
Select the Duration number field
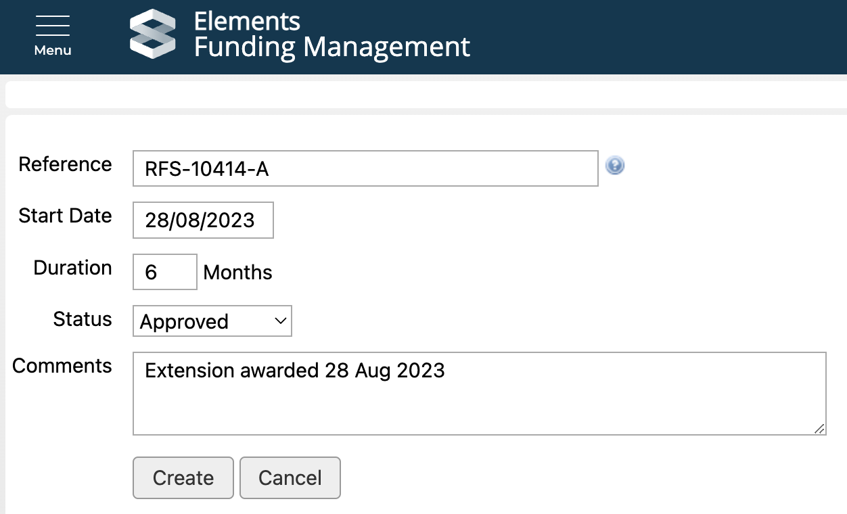pos(164,272)
